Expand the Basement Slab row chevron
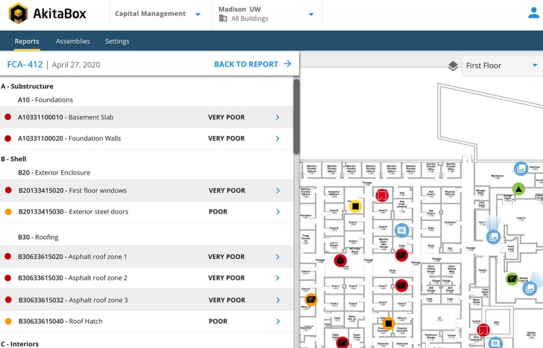Image resolution: width=543 pixels, height=348 pixels. (277, 117)
